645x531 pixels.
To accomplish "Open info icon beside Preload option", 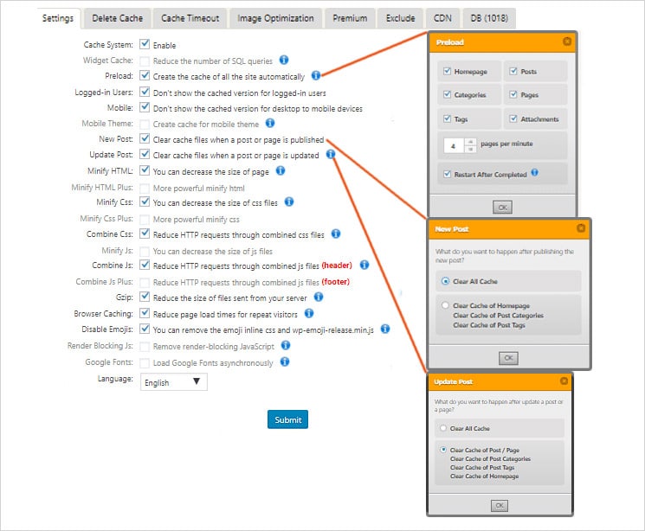I will (315, 75).
